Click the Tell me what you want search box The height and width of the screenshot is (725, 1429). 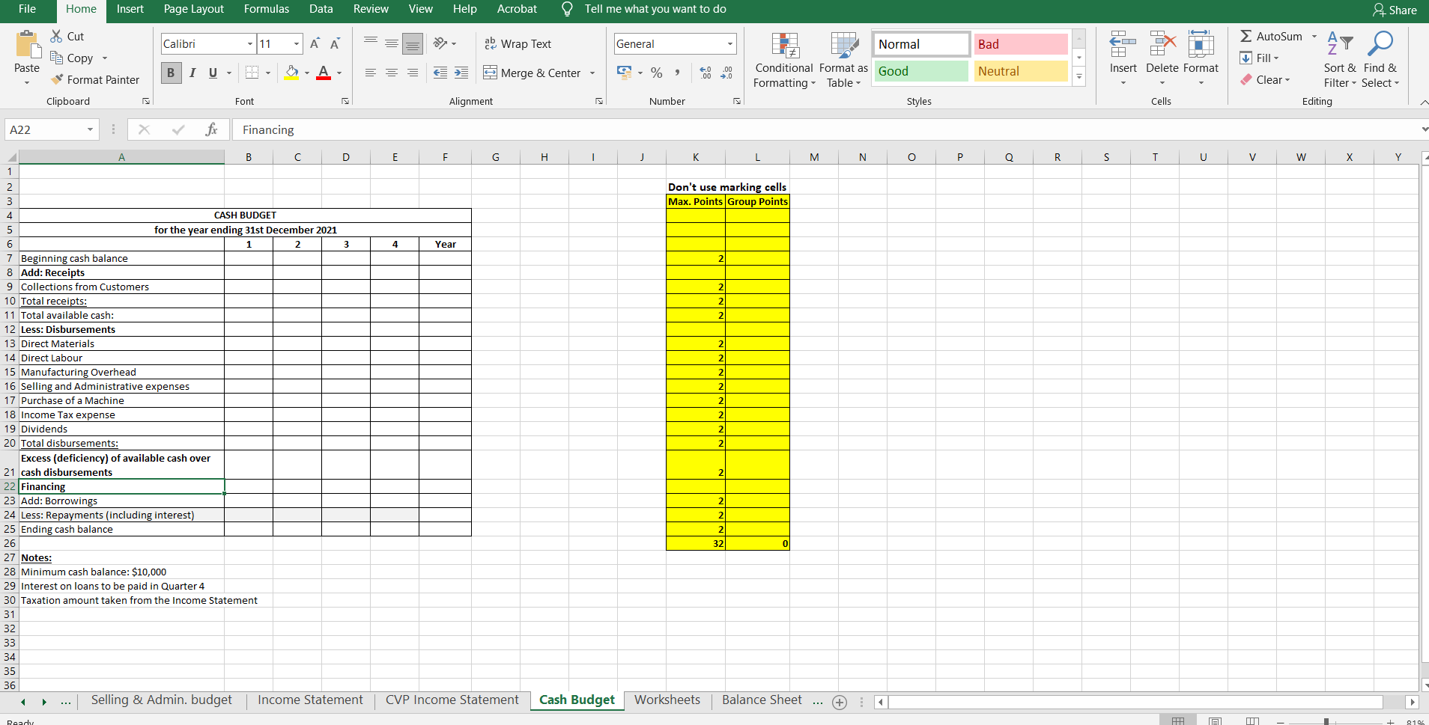655,9
